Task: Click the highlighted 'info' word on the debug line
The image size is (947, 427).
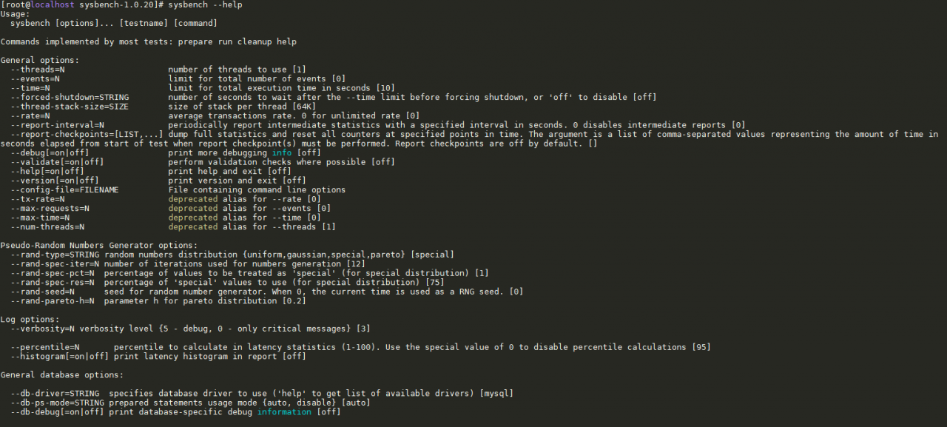Action: (x=282, y=152)
